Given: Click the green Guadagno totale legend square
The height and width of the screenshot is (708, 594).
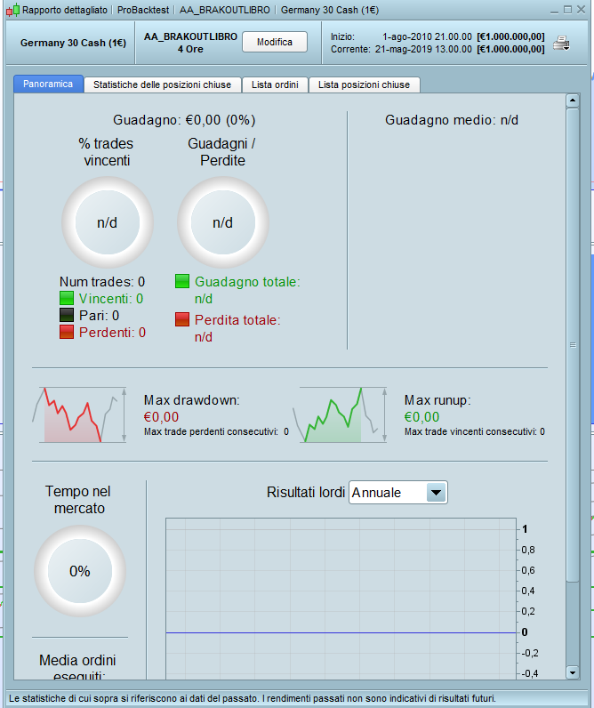Looking at the screenshot, I should [x=182, y=281].
